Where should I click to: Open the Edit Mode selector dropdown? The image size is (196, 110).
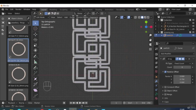tap(41, 17)
